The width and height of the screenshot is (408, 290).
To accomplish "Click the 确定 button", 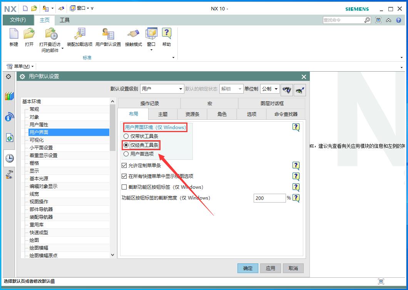I will (248, 268).
